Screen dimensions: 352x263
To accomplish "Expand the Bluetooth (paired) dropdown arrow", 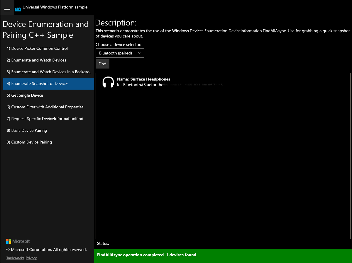I will coord(140,53).
